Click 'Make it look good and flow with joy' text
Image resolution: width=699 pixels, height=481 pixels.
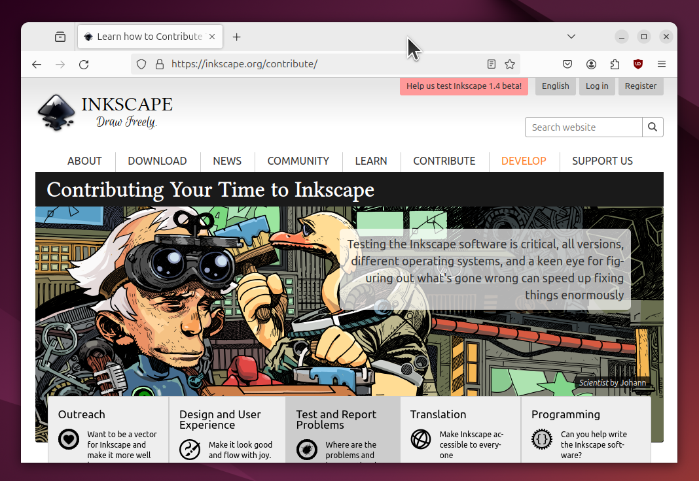click(240, 450)
